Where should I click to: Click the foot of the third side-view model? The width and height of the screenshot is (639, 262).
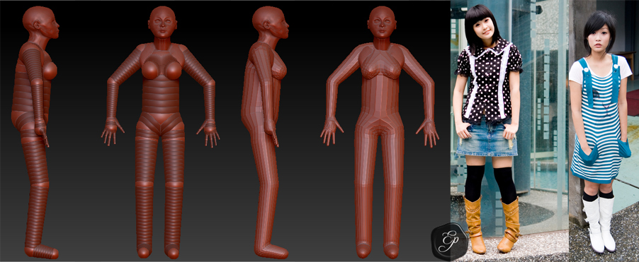click(x=271, y=251)
